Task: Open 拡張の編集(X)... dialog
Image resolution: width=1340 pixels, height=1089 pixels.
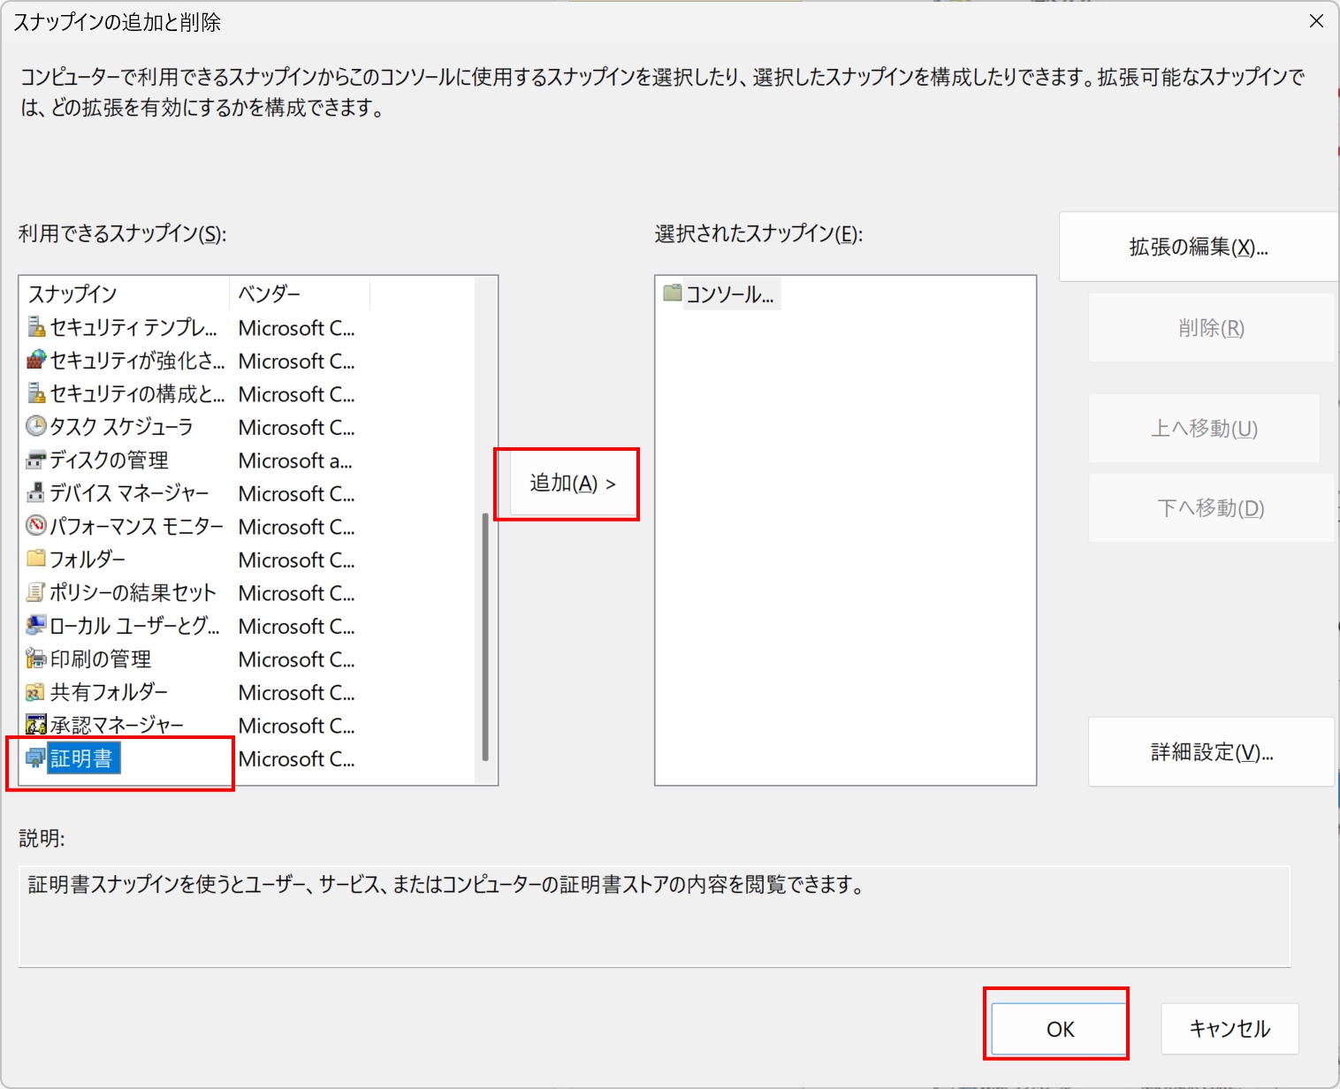Action: 1198,247
